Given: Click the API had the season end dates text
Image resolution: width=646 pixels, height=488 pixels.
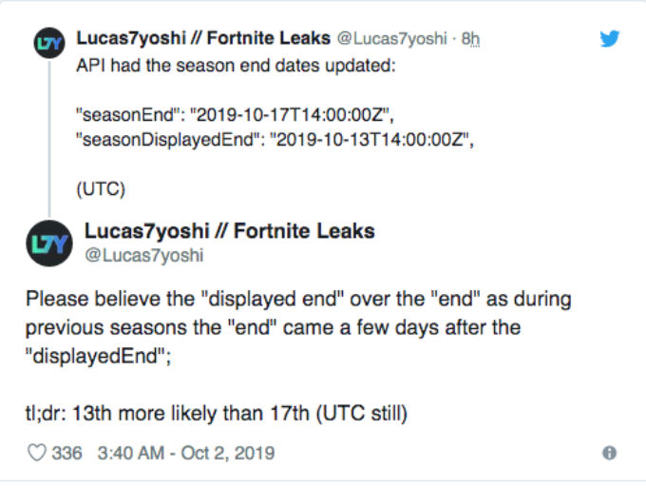Looking at the screenshot, I should coord(236,66).
